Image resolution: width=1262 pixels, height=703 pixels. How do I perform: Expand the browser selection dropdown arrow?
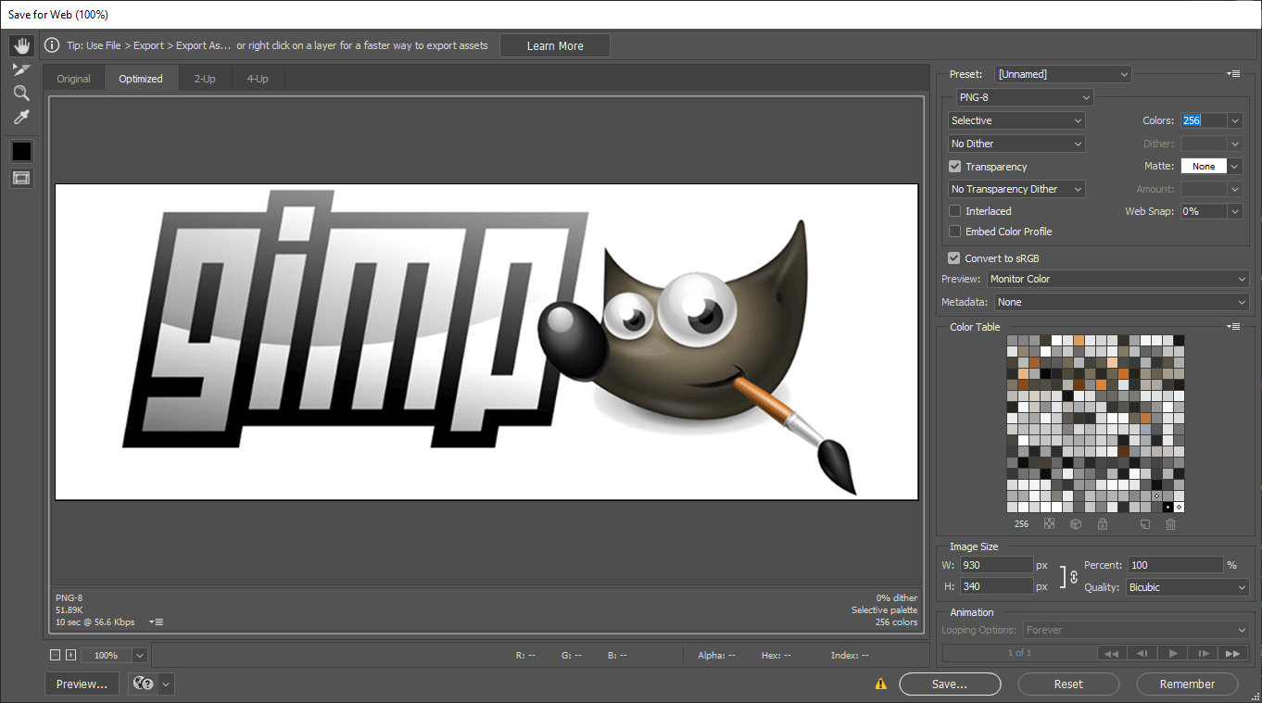click(166, 684)
